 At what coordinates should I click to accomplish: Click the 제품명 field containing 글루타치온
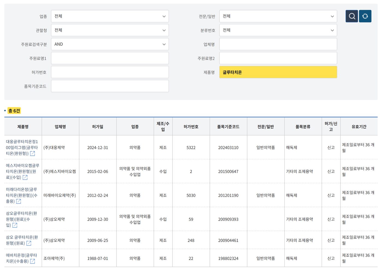[278, 72]
